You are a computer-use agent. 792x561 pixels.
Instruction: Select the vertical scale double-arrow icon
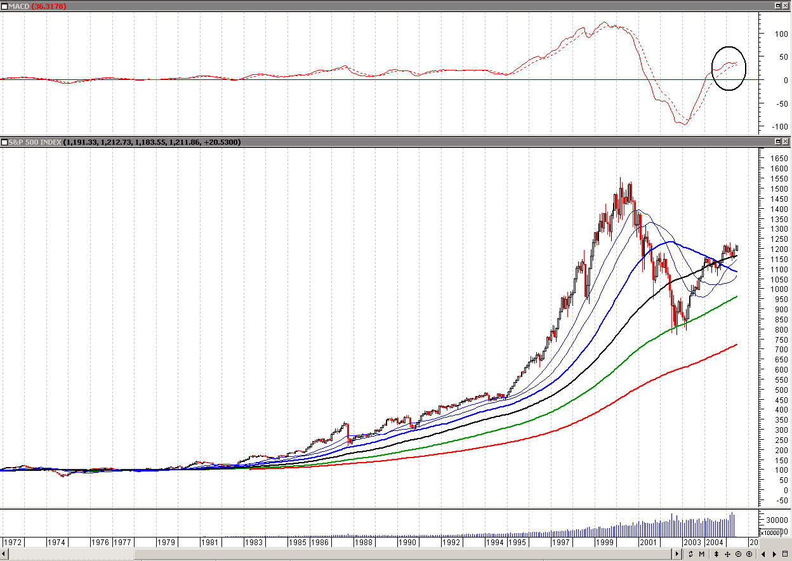click(716, 554)
